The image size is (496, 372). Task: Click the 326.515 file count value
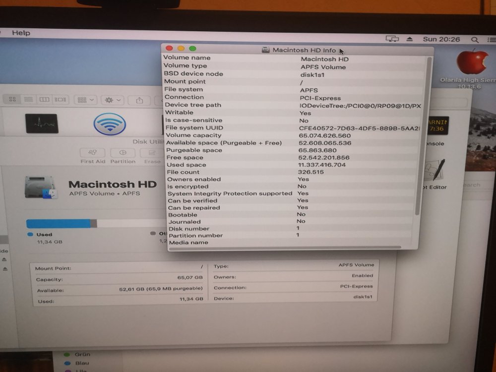pyautogui.click(x=310, y=172)
